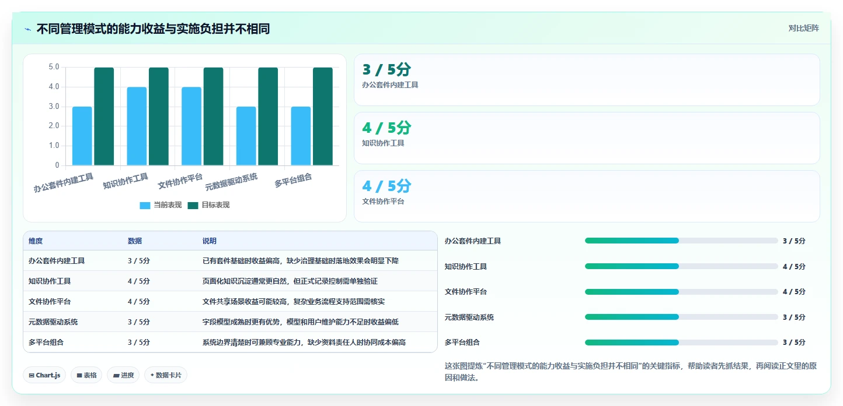Click the 文件协作平台 progress bar
This screenshot has height=406, width=843.
tap(681, 291)
